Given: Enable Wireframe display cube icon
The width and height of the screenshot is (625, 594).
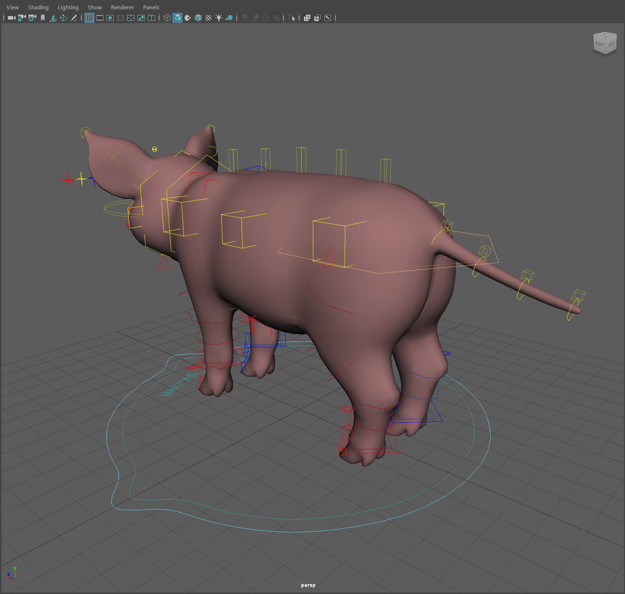Looking at the screenshot, I should pyautogui.click(x=167, y=18).
